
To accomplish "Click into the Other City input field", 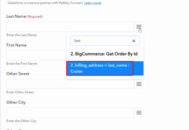I will pyautogui.click(x=70, y=113).
